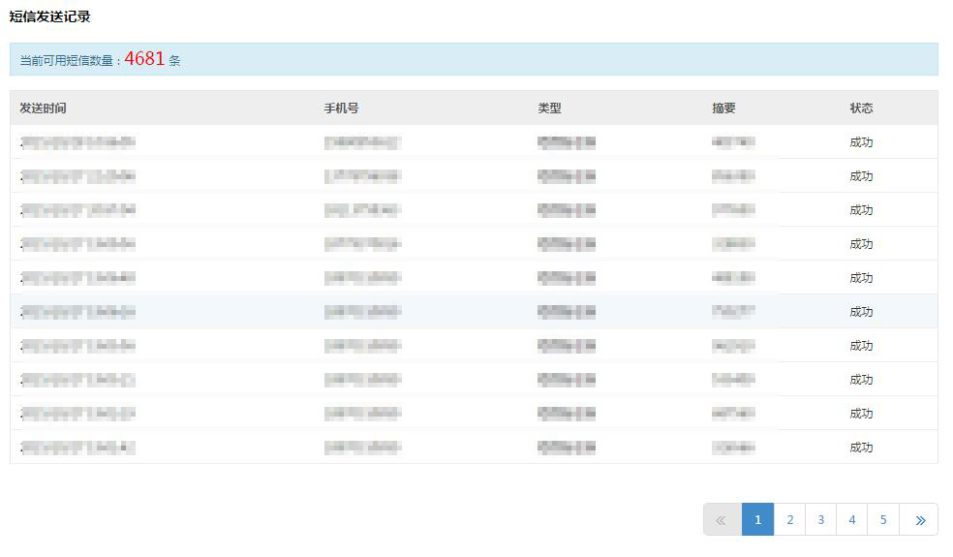Select the send time in the last row
The height and width of the screenshot is (557, 953).
[x=77, y=448]
